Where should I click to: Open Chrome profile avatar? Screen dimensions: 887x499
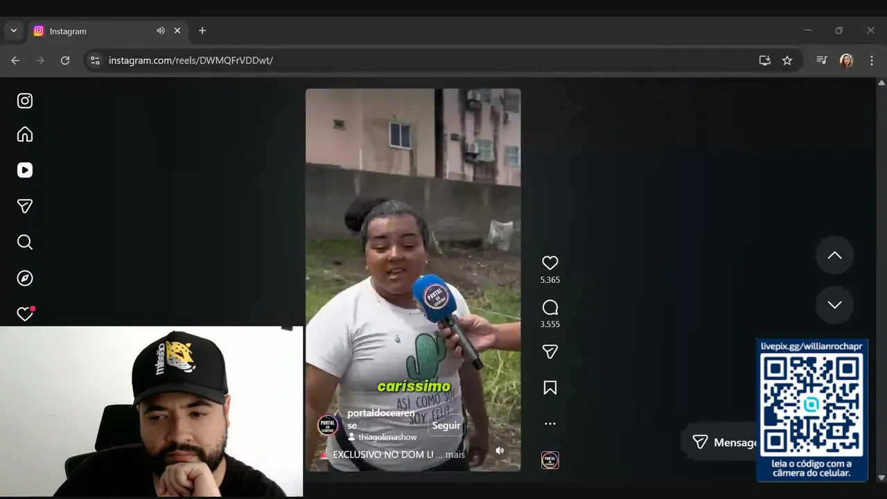[847, 60]
